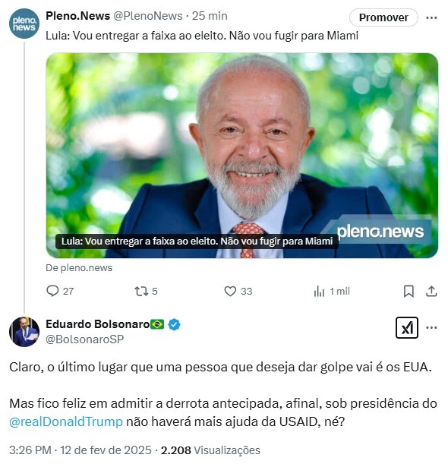
Task: Open the Grok xAI icon on Eduardo's tweet
Action: tap(407, 327)
